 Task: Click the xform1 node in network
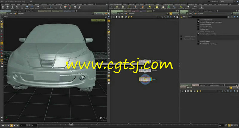tap(145, 70)
